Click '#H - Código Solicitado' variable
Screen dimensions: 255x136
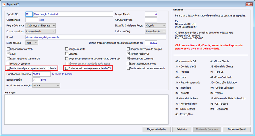coord(222,88)
